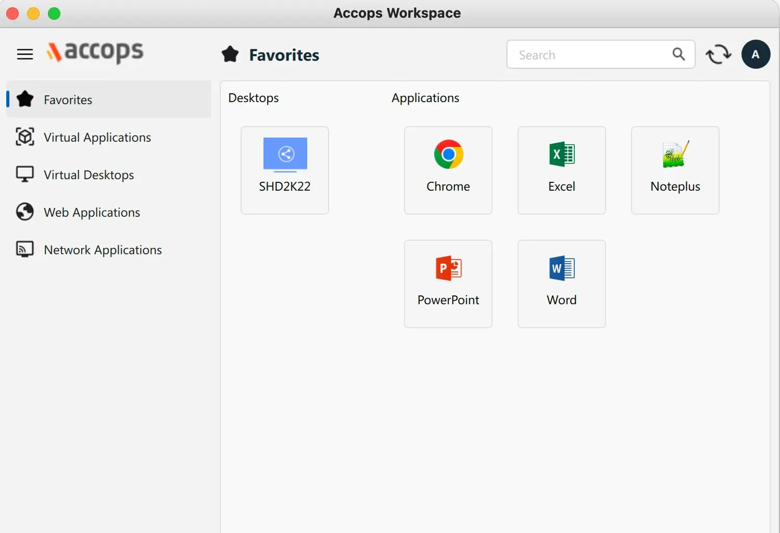This screenshot has width=780, height=533.
Task: Launch the SHD2K22 desktop icon
Action: (285, 155)
